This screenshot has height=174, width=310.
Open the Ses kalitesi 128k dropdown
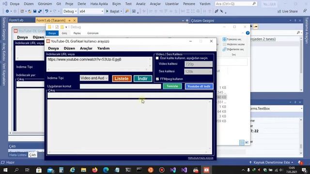(198, 72)
